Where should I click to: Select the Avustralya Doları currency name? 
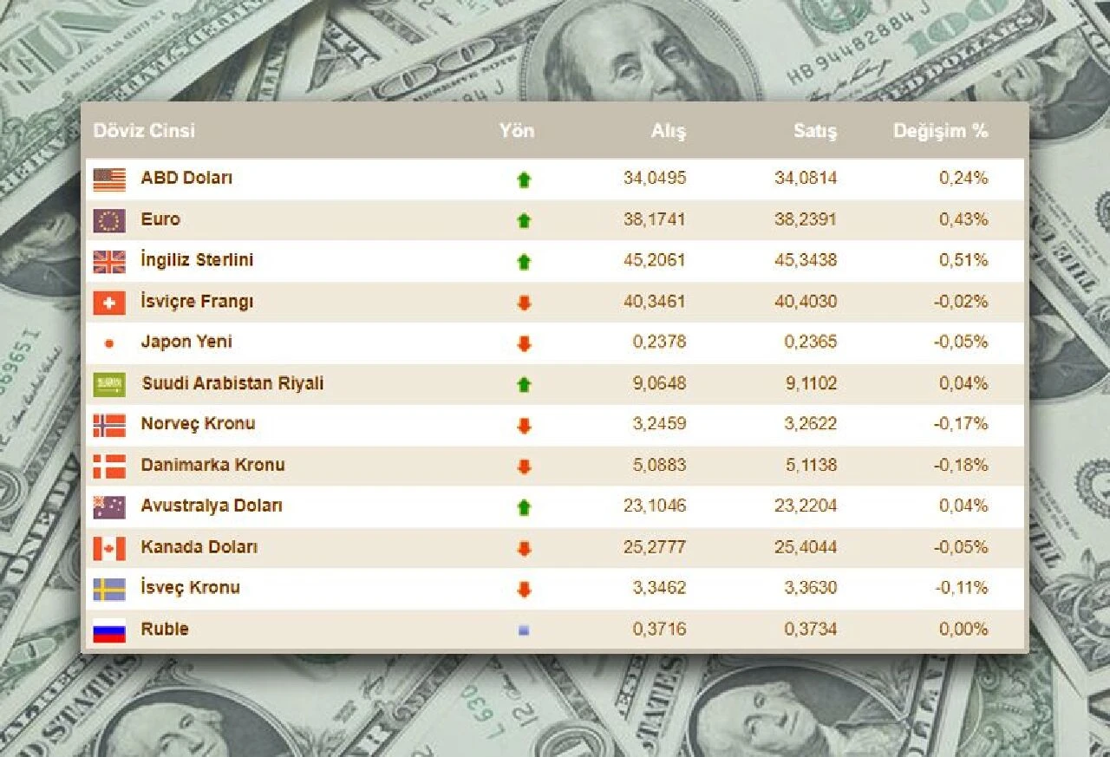click(212, 506)
